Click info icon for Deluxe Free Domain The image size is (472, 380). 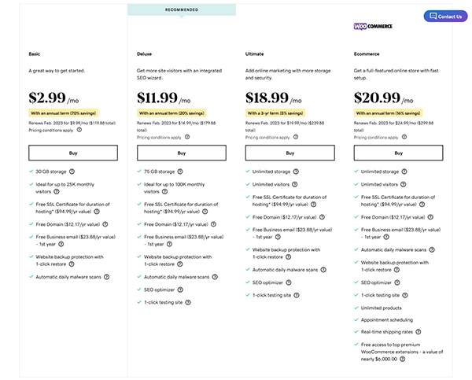pos(213,224)
